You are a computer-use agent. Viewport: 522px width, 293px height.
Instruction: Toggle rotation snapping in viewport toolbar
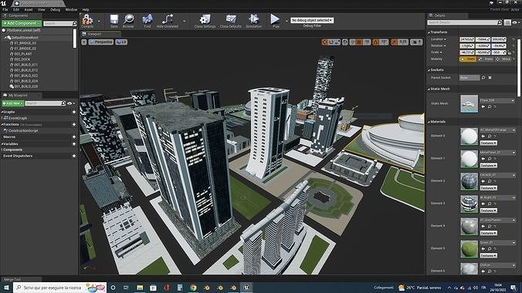pyautogui.click(x=376, y=42)
